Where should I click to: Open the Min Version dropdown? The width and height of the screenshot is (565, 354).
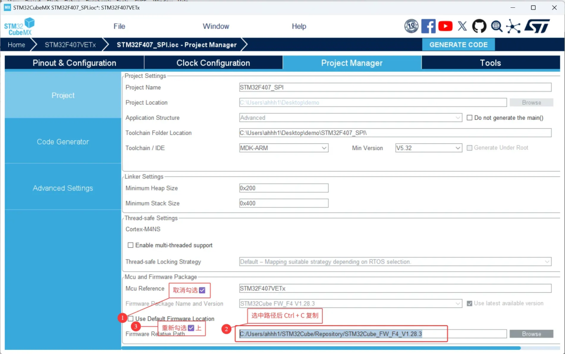[428, 148]
